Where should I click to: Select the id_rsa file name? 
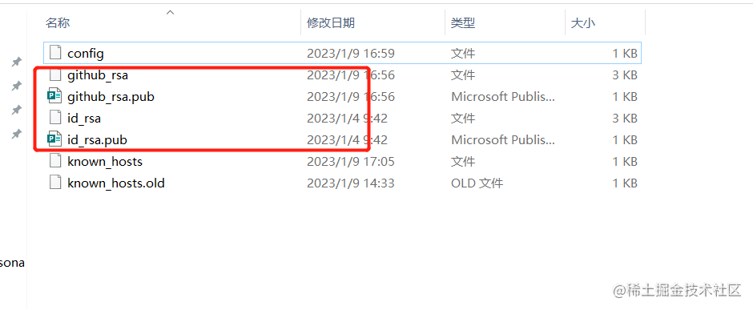84,119
